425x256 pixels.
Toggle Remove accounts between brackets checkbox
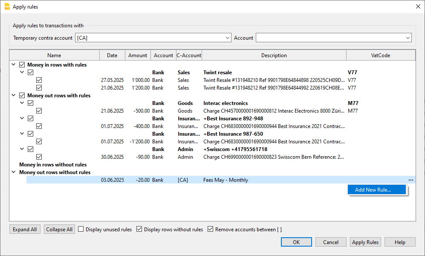[210, 229]
